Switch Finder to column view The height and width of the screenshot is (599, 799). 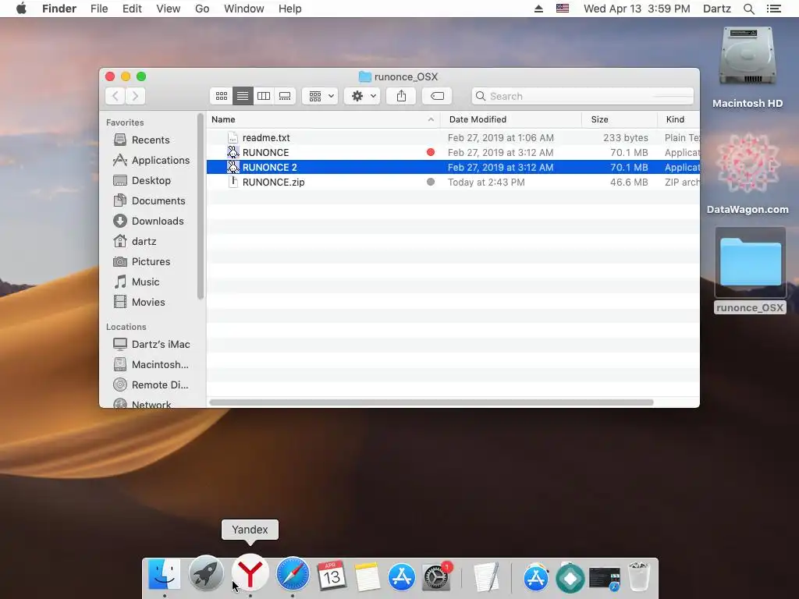coord(264,96)
